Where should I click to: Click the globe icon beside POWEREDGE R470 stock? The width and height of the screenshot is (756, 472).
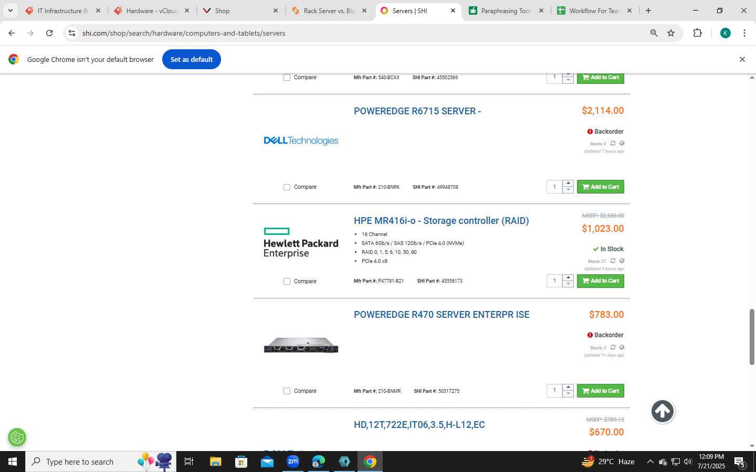click(x=622, y=347)
